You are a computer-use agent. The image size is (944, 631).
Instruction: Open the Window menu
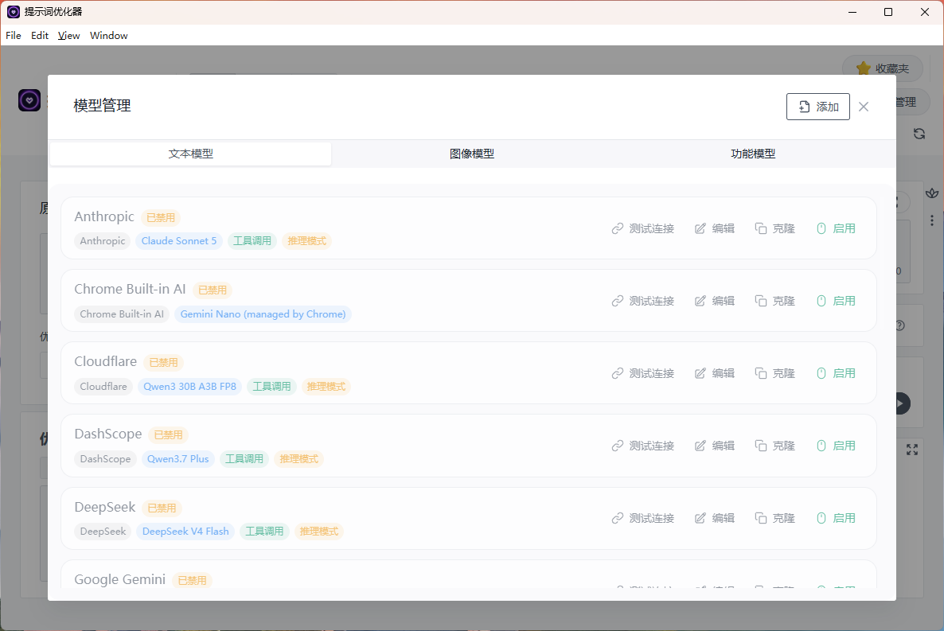109,36
